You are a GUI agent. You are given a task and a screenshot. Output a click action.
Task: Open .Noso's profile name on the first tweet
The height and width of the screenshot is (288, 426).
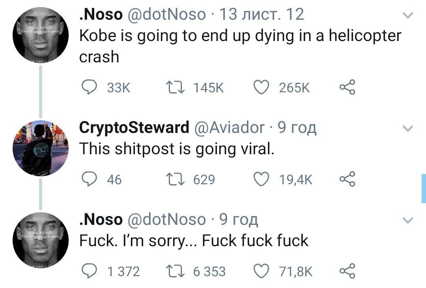[x=101, y=14]
